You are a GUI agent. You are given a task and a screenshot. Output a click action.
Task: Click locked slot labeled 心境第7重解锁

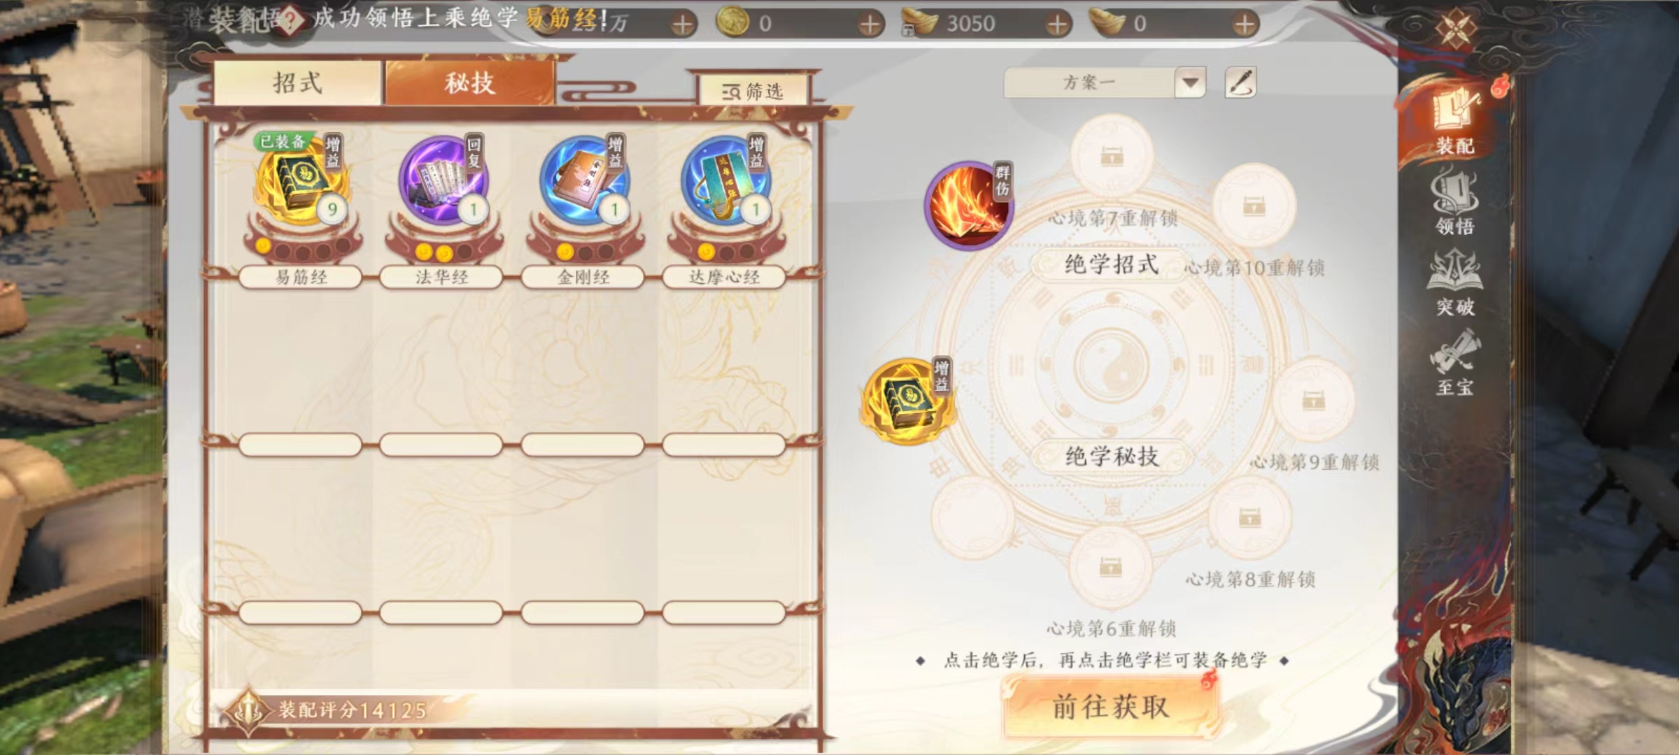click(1112, 155)
